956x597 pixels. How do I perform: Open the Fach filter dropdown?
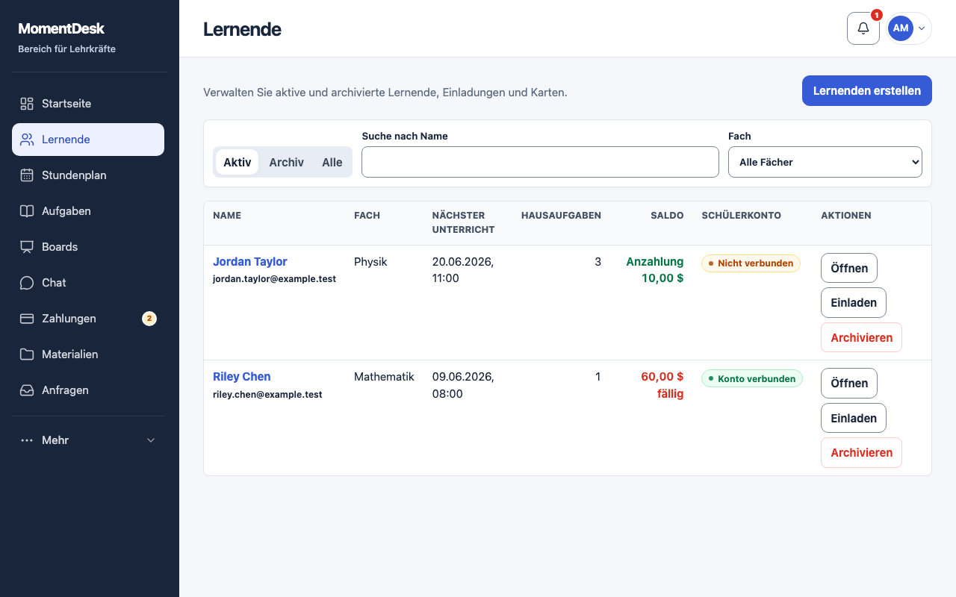[825, 162]
